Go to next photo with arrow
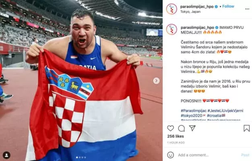This screenshot has height=161, width=252. click(x=156, y=80)
